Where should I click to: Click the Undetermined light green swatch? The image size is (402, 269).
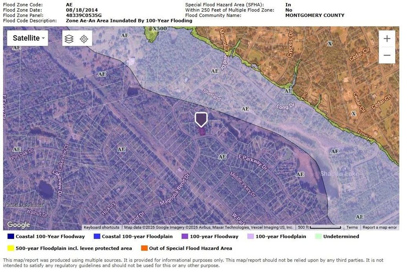tap(318, 236)
